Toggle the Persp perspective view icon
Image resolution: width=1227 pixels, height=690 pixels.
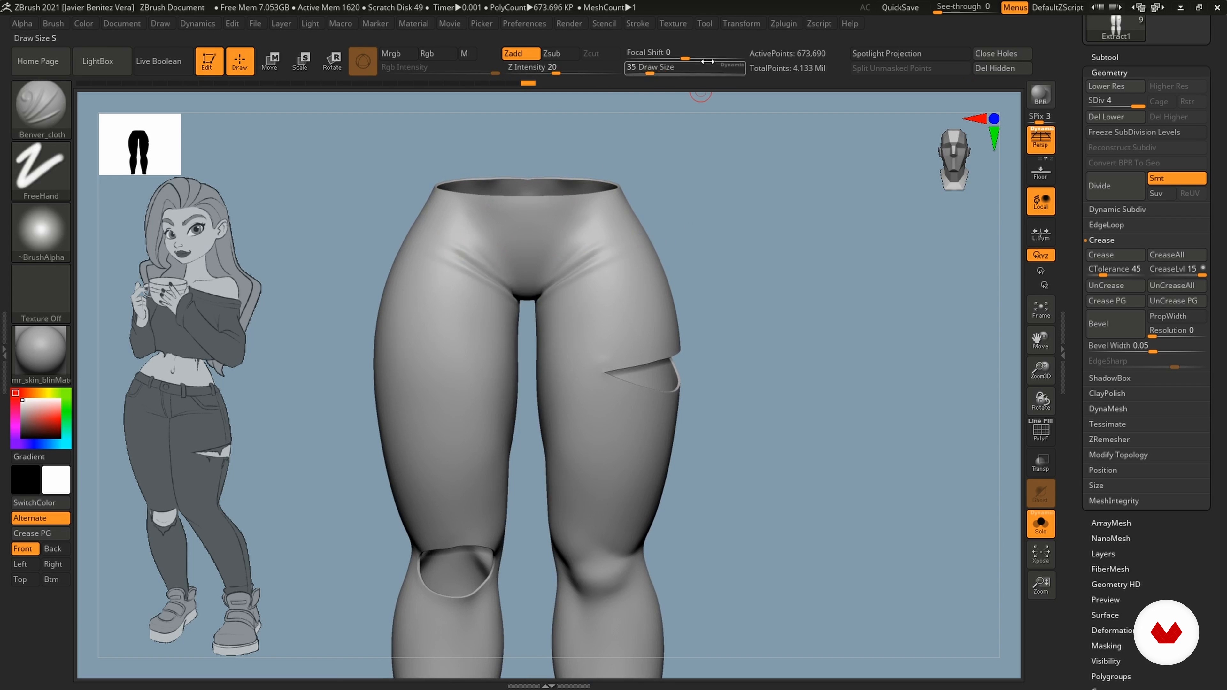tap(1040, 140)
